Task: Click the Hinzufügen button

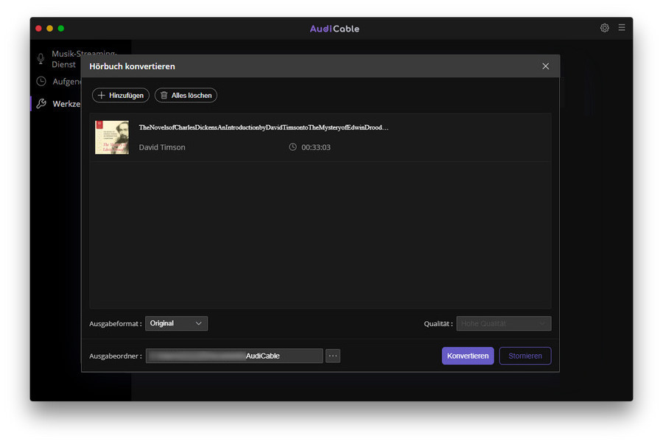Action: click(121, 96)
